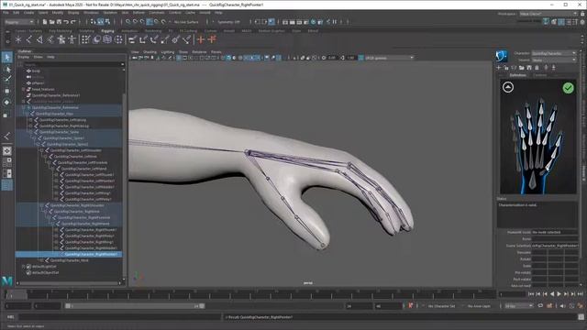Open the Quick Rig figure shelf icon
Screen dimensions: 587x330
pyautogui.click(x=72, y=39)
